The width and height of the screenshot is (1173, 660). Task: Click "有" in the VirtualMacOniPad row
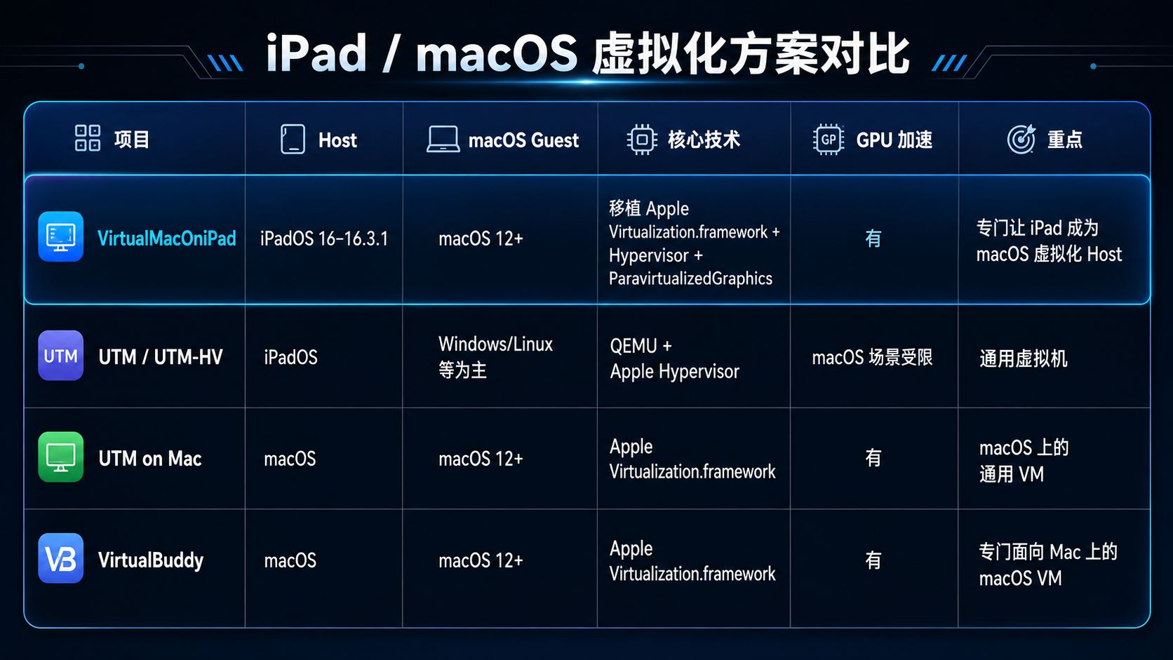(x=873, y=238)
